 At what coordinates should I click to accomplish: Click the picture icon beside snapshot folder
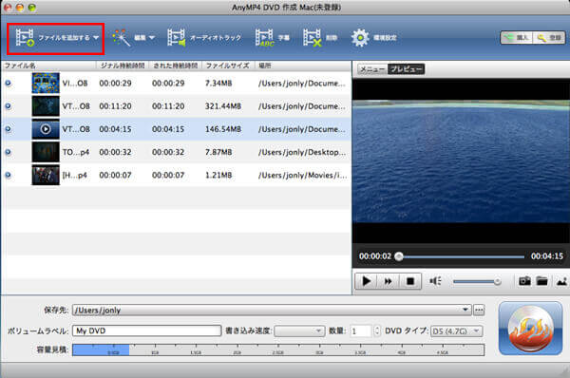pos(561,281)
